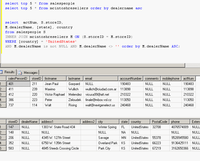Click storeID cell 147 in second grid
The height and width of the screenshot is (161, 200).
click(13, 127)
